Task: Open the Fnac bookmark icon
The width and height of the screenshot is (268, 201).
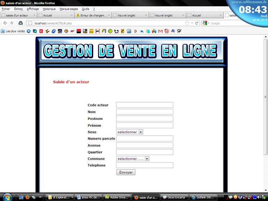Action: click(x=91, y=31)
